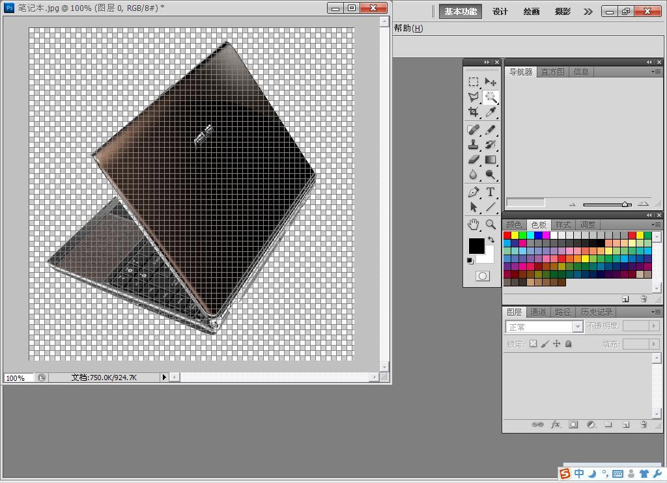
Task: Select the Zoom magnifier tool
Action: point(490,225)
